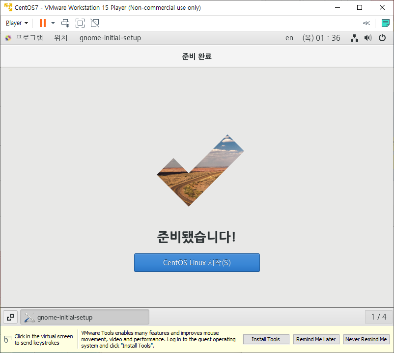Enter full screen mode
Image resolution: width=394 pixels, height=353 pixels.
(80, 23)
